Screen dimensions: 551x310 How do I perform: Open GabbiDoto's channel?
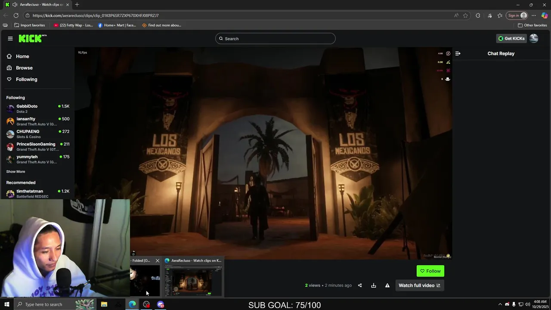[x=38, y=108]
